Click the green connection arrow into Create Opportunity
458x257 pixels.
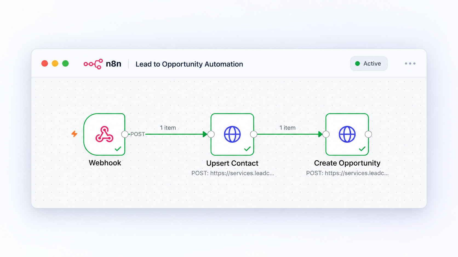click(320, 134)
